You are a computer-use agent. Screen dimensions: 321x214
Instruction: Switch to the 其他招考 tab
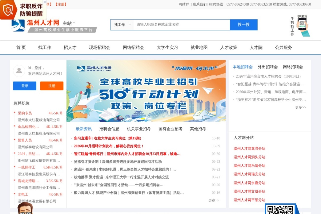(x=198, y=129)
